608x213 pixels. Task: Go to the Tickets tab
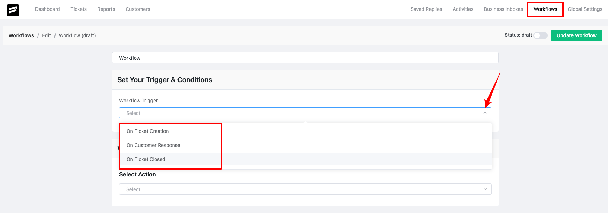coord(78,9)
